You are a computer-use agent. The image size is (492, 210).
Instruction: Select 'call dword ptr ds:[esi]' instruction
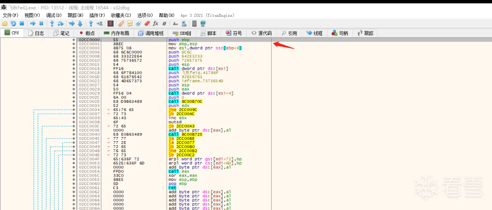pyautogui.click(x=198, y=68)
